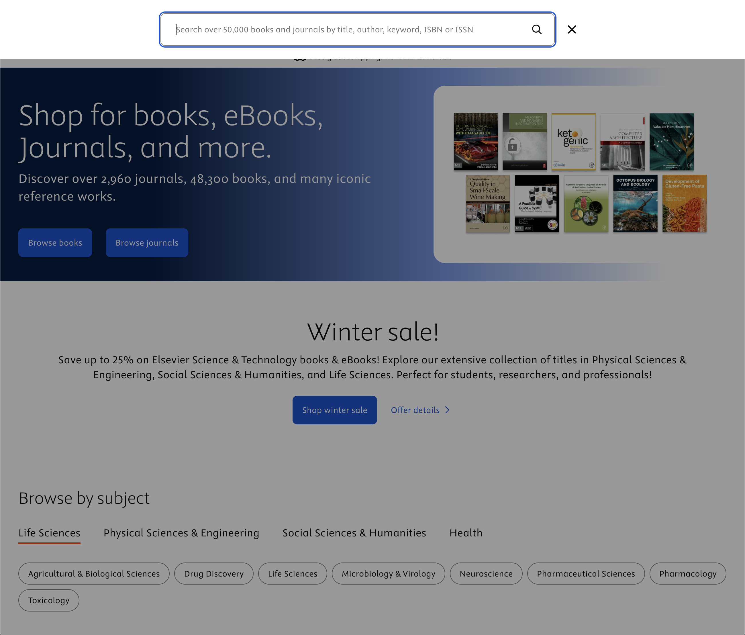Close the search overlay with the X
745x635 pixels.
[571, 30]
